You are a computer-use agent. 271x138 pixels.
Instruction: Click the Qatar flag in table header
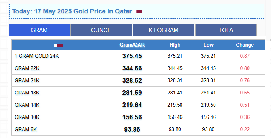(58, 45)
